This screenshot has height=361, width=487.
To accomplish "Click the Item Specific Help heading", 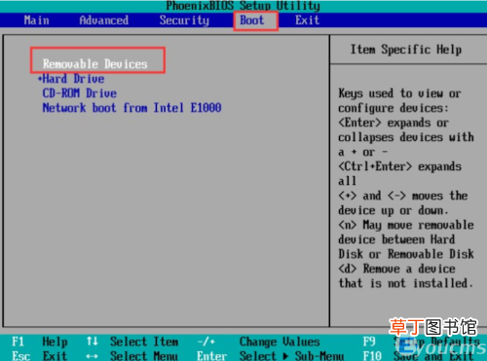I will tap(406, 50).
